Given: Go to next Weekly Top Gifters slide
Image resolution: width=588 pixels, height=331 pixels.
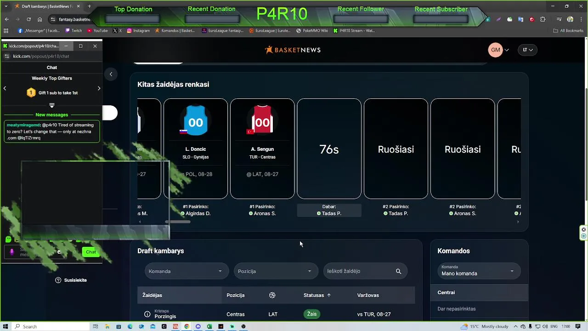Looking at the screenshot, I should pyautogui.click(x=99, y=88).
